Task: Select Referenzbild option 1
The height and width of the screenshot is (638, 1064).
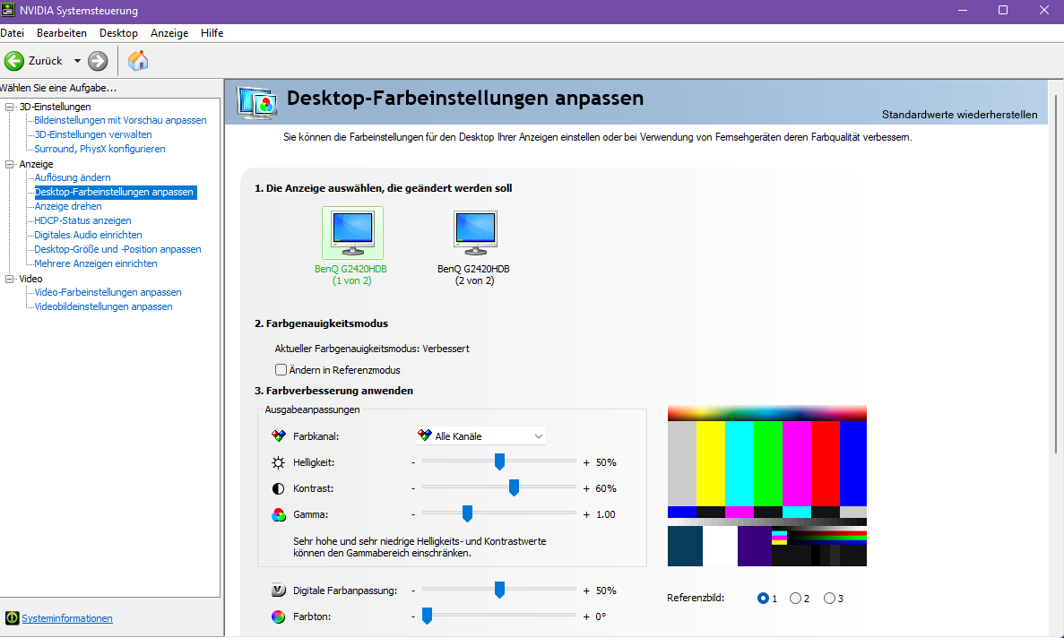Action: point(764,598)
